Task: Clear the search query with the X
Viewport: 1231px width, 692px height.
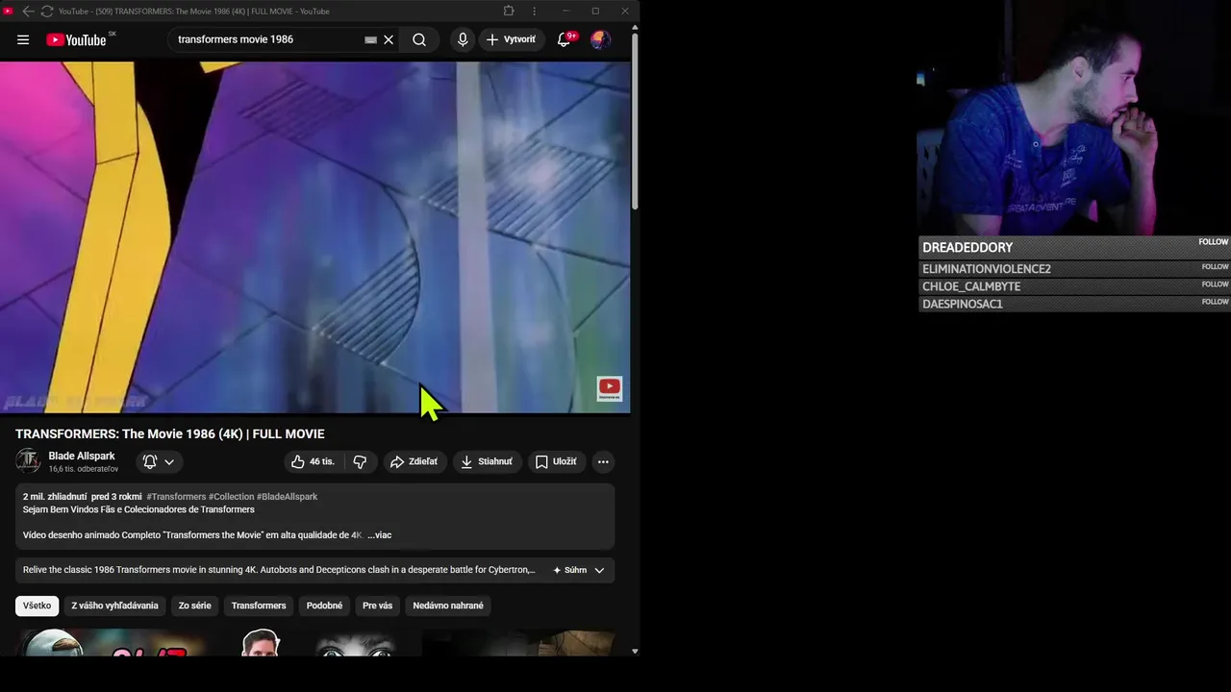Action: coord(389,39)
